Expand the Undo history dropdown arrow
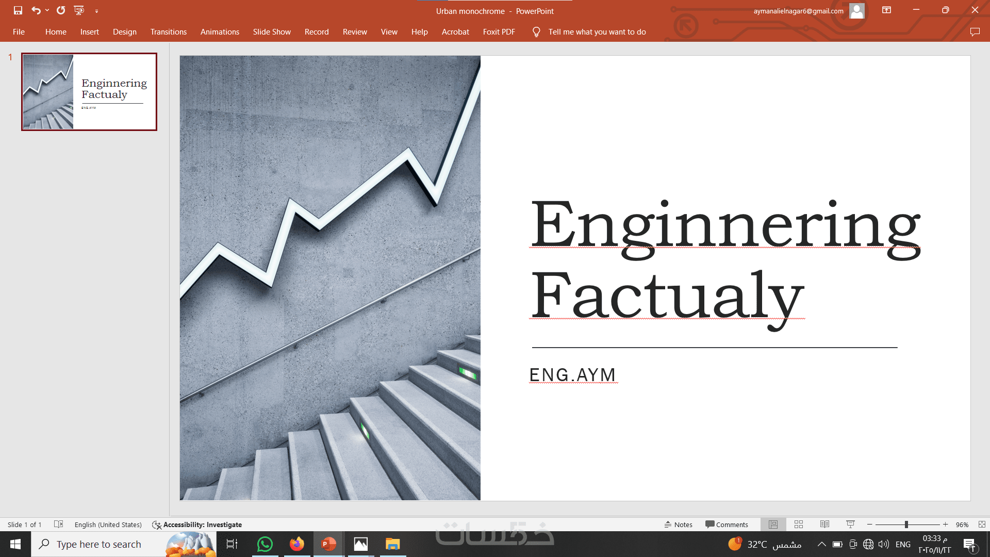Image resolution: width=990 pixels, height=557 pixels. (x=47, y=10)
